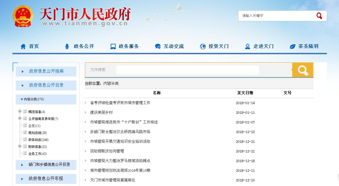339x186 pixels.
Task: Expand the 概况信息(4) tree node
Action: coord(20,111)
